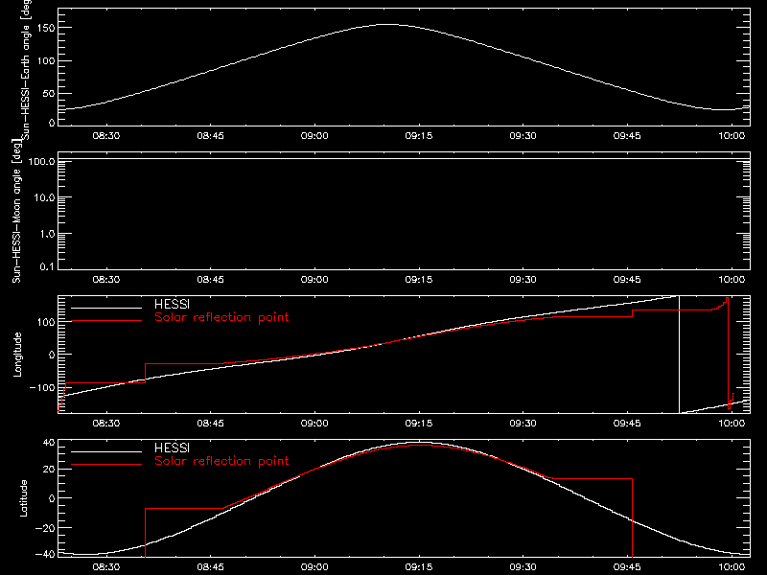
Task: Click 100 tick on Earth angle axis
Action: (x=45, y=61)
